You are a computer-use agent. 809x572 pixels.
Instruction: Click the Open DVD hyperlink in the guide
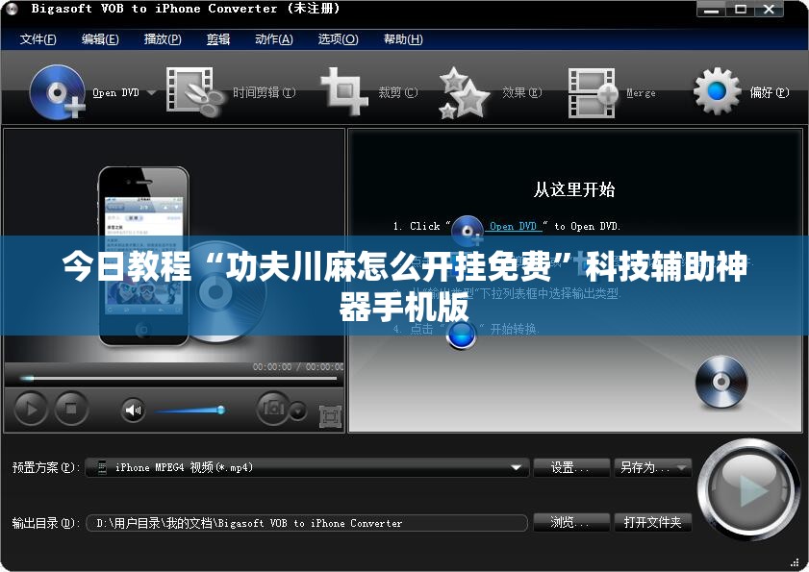(x=514, y=227)
